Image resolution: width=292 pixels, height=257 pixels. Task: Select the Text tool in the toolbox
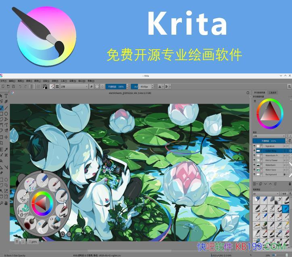[6, 96]
